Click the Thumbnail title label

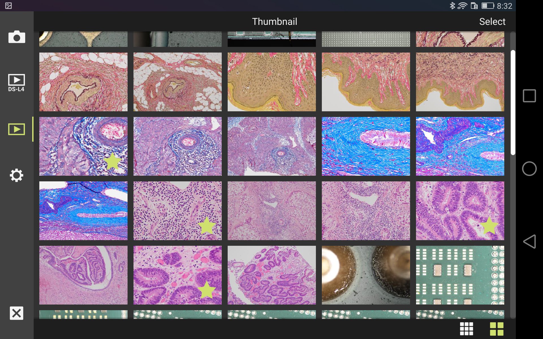tap(275, 21)
